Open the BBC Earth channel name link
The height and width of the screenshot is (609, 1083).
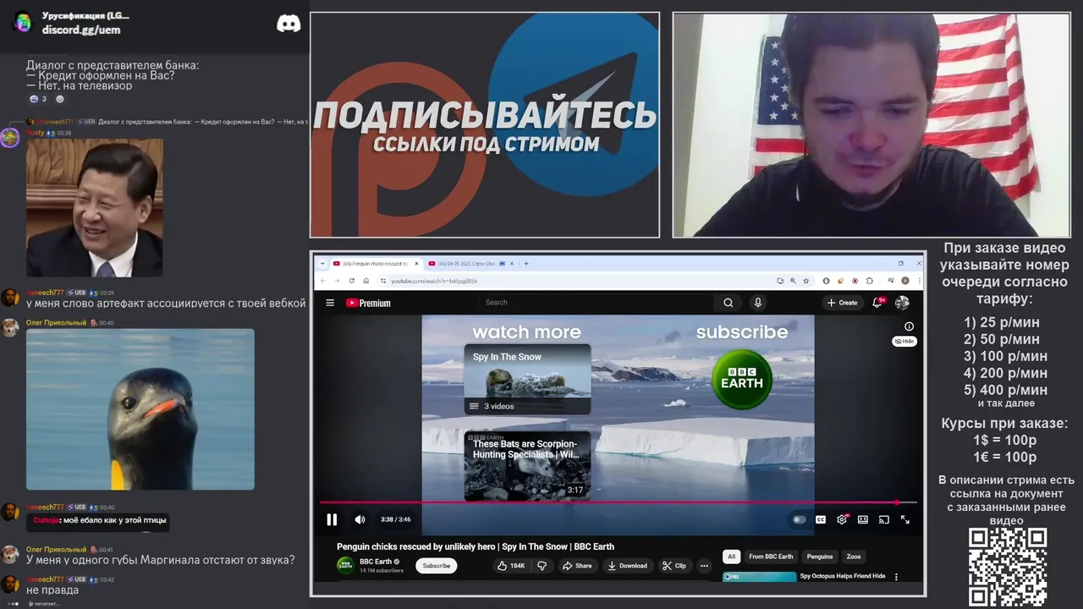click(376, 562)
